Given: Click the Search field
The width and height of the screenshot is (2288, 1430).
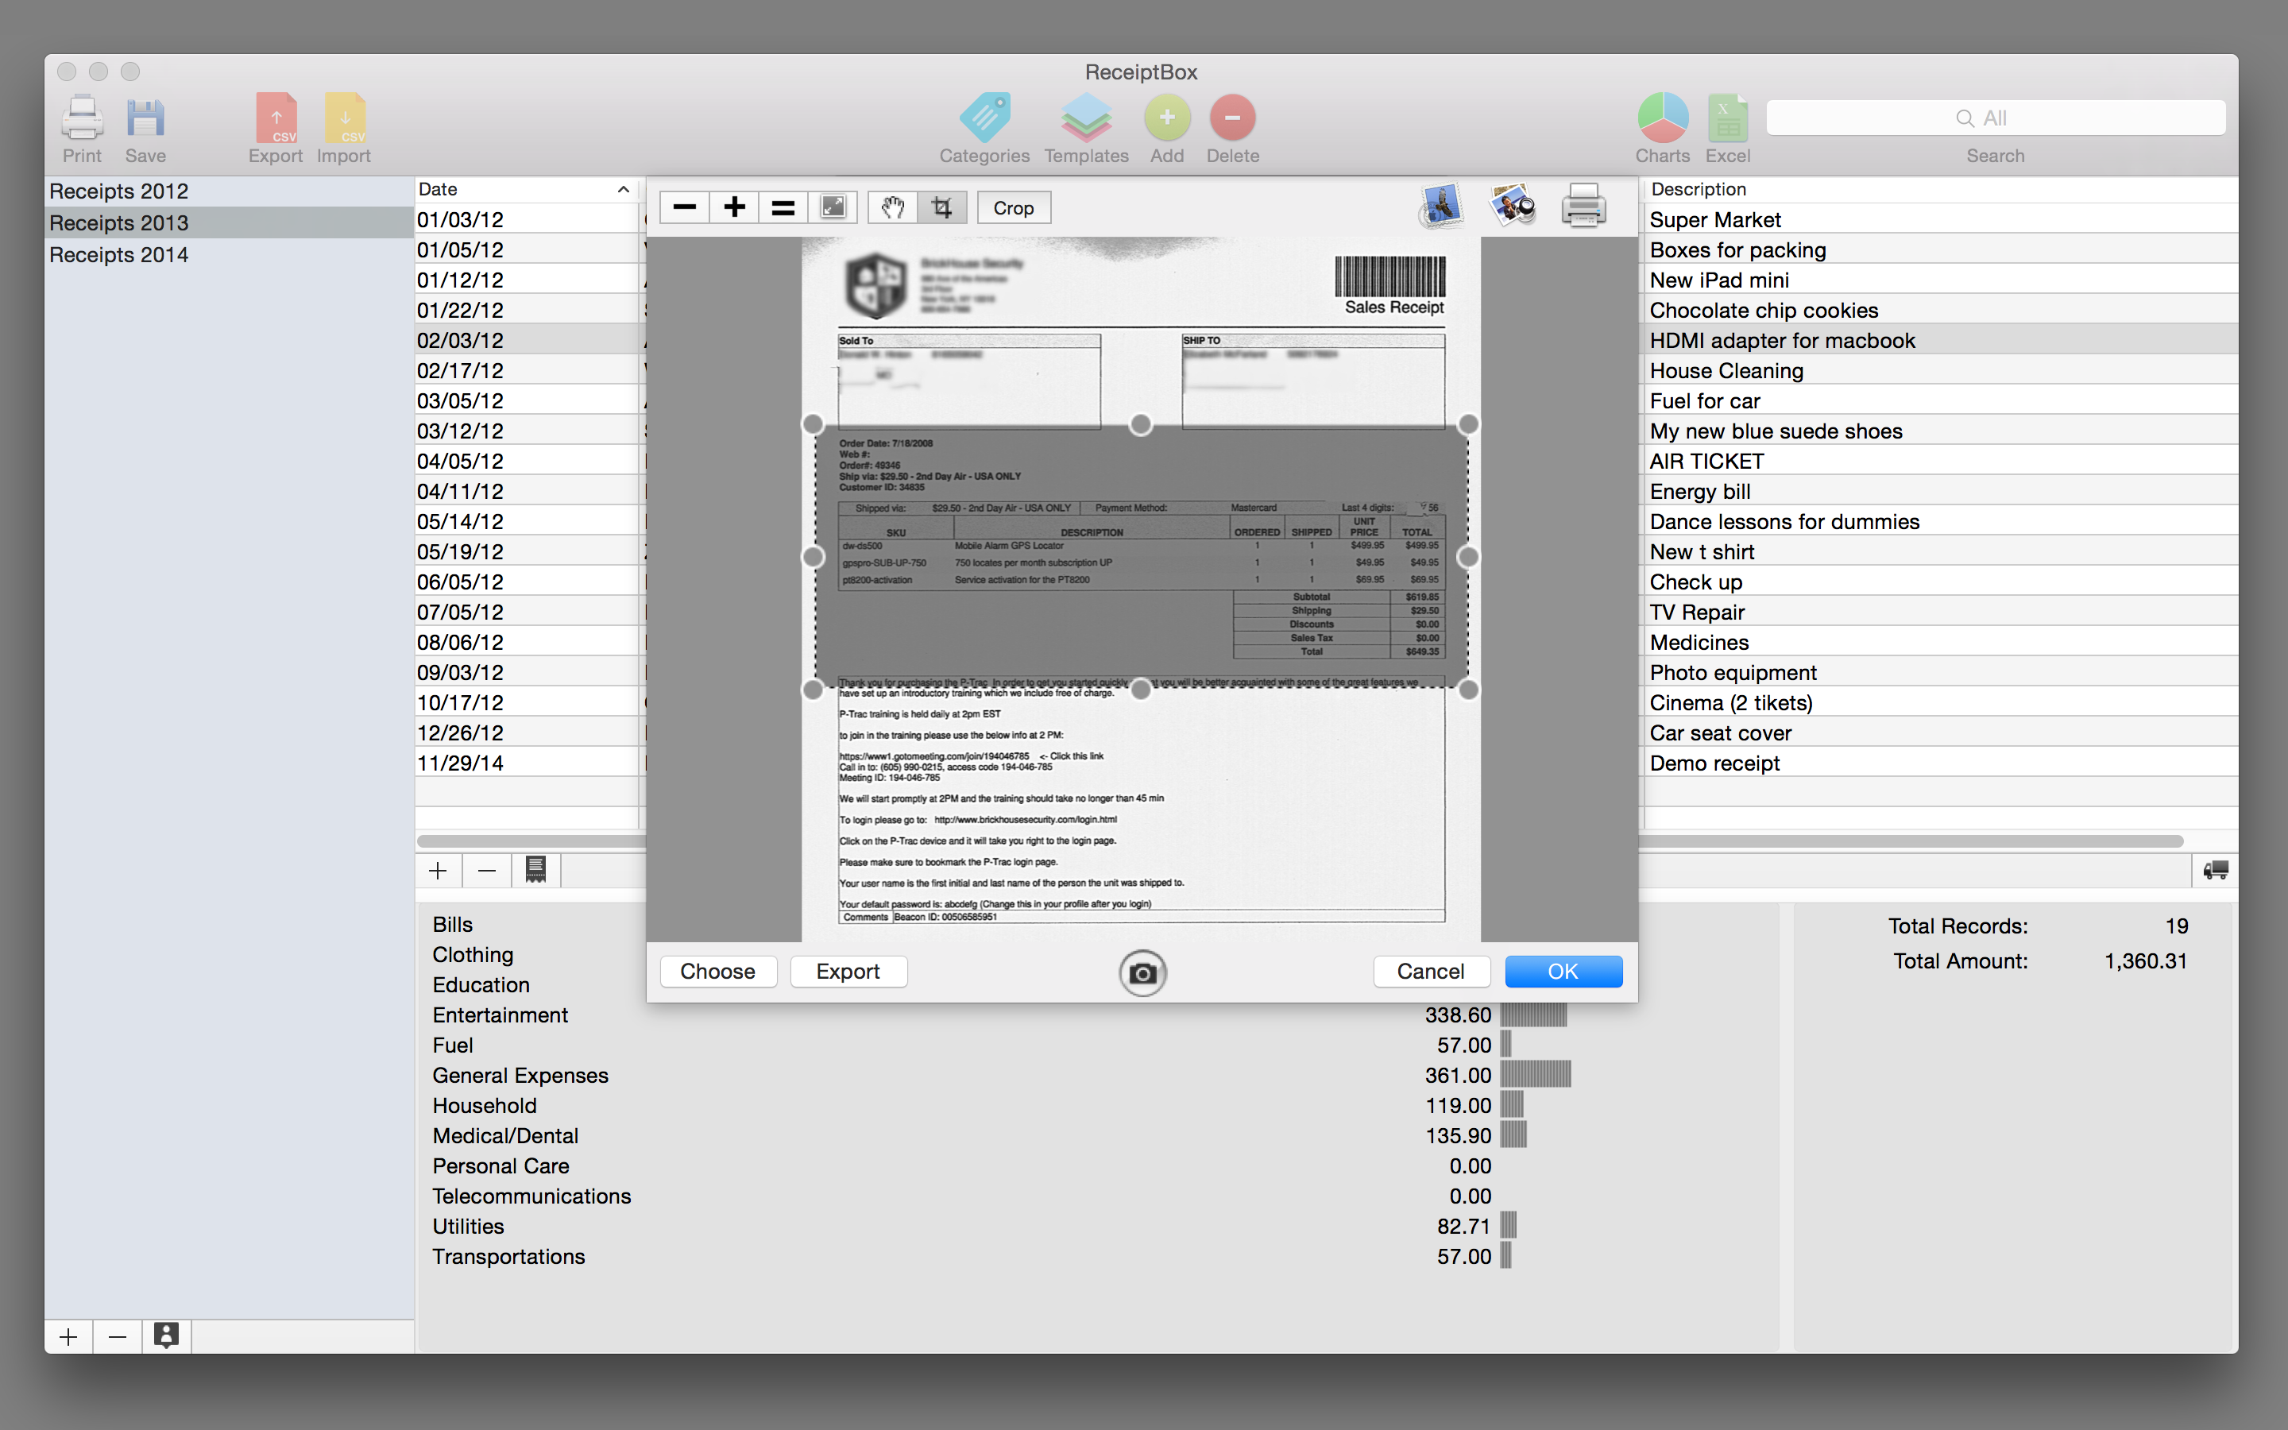Looking at the screenshot, I should tap(1995, 118).
